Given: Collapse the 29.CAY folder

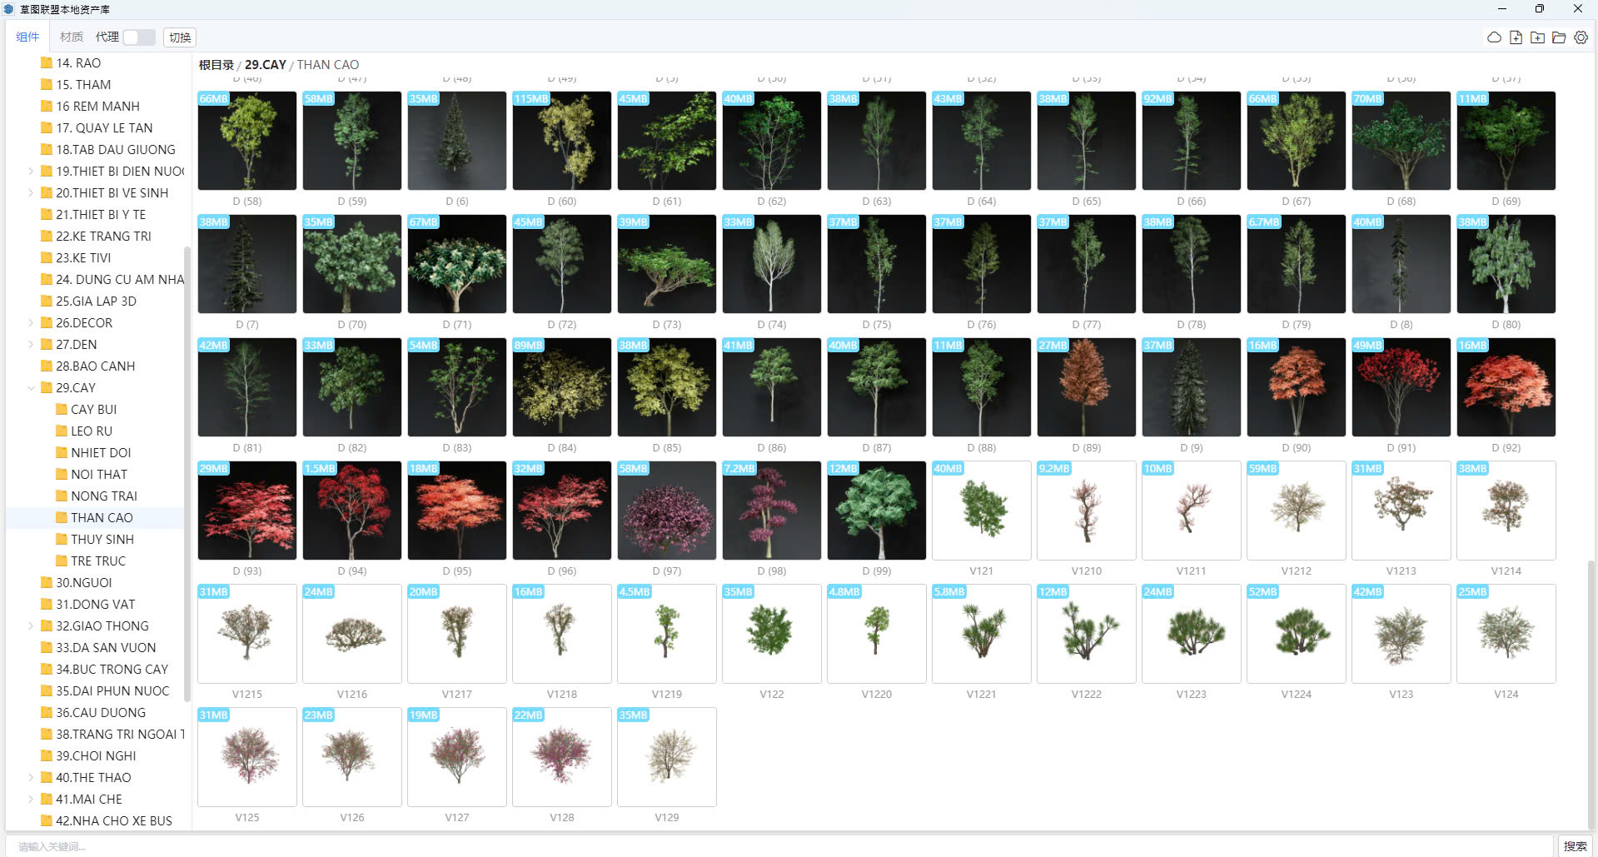Looking at the screenshot, I should click(x=31, y=387).
